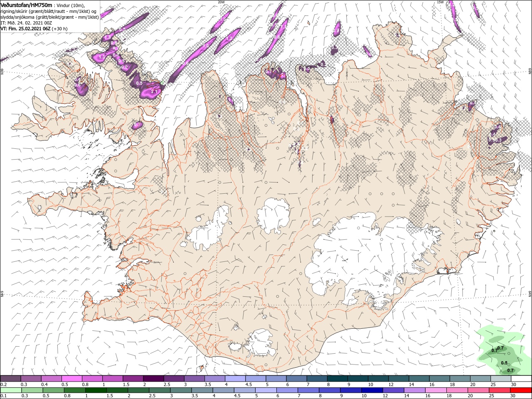Select royal blue 8 rain scale swatch
The width and height of the screenshot is (532, 399).
330,390
